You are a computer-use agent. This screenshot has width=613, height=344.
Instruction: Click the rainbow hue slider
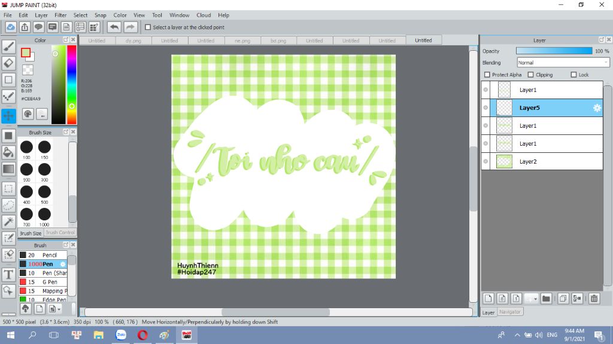(x=72, y=85)
